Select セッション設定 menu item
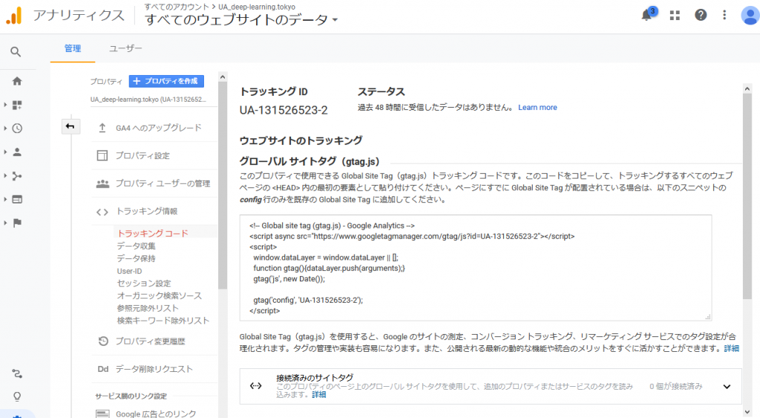This screenshot has height=418, width=760. [144, 283]
